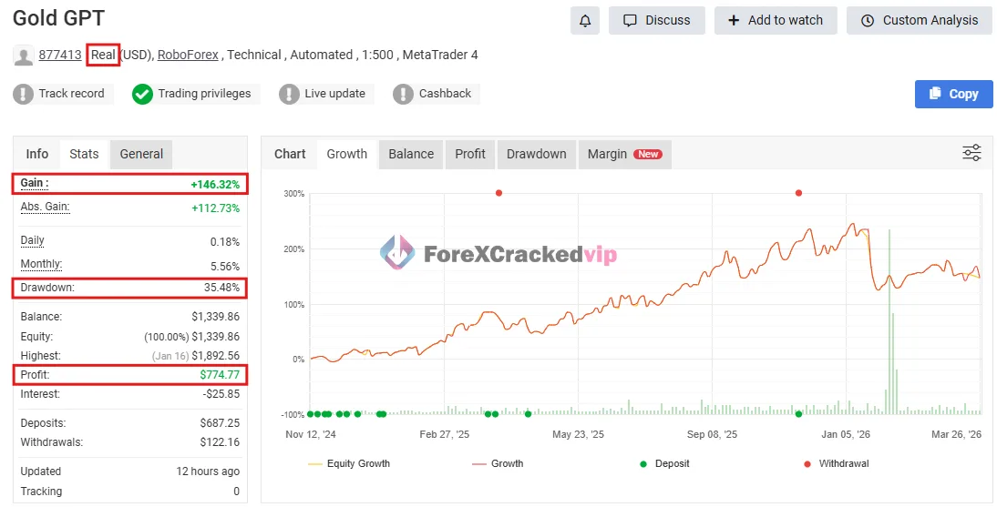
Task: Click the user avatar icon
Action: coord(24,56)
